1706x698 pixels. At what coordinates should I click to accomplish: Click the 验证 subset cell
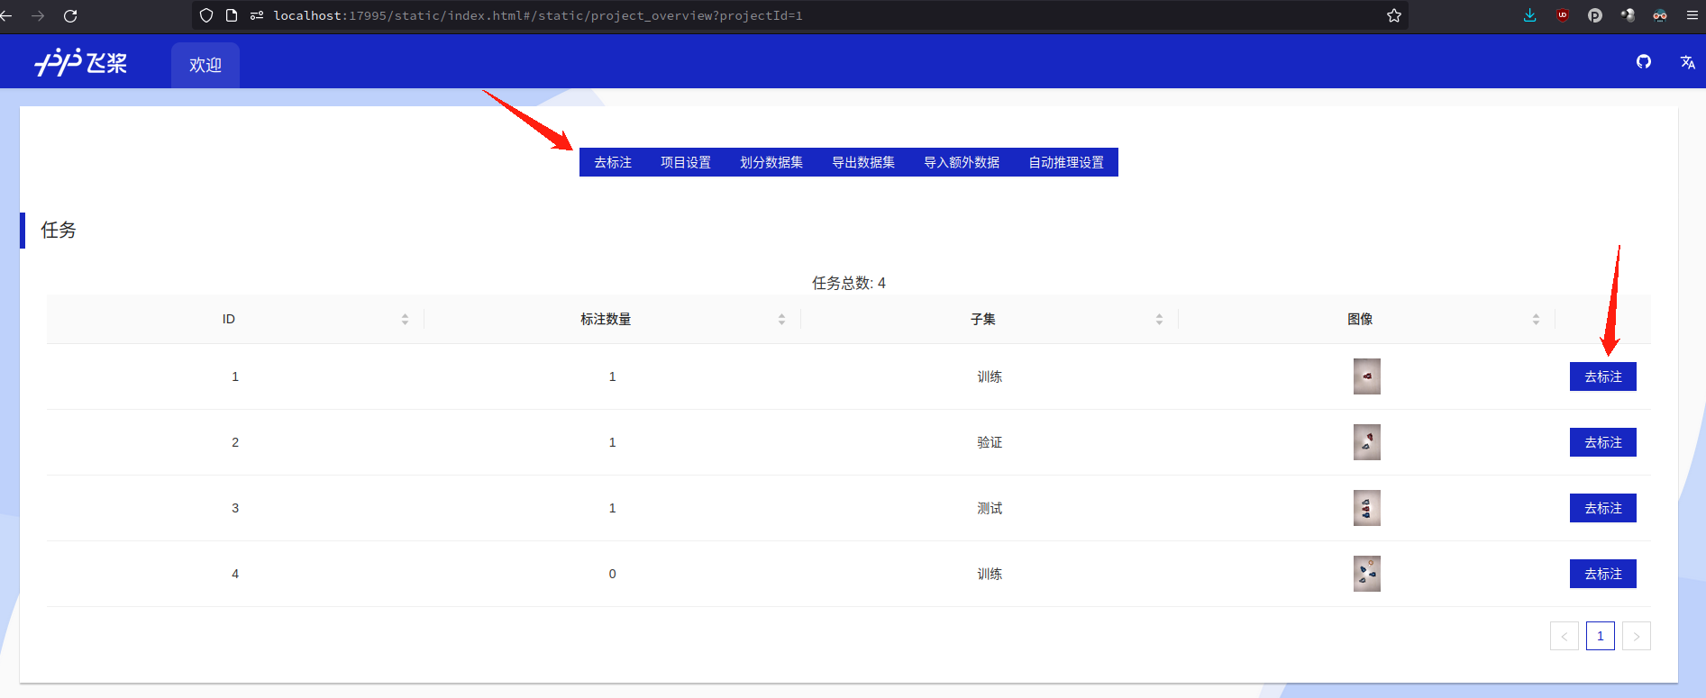[990, 442]
